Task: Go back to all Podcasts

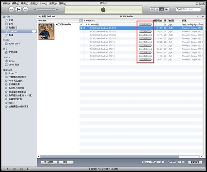Action: tap(47, 17)
